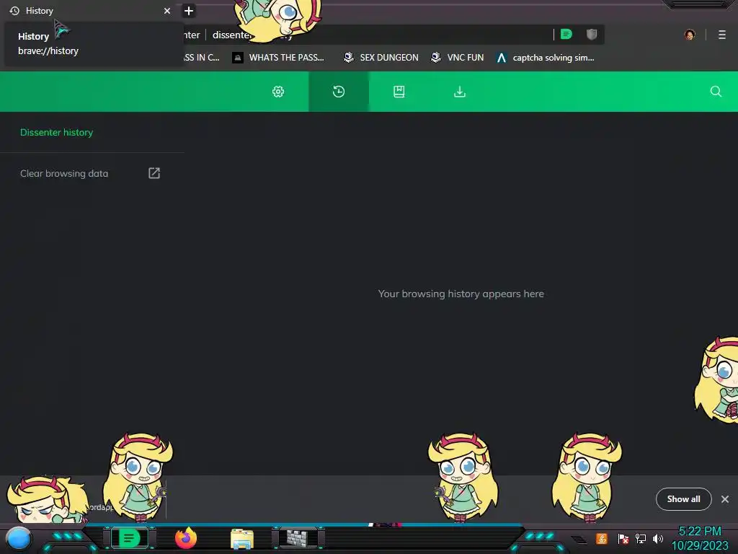Open Dissenter browser in taskbar
The height and width of the screenshot is (554, 738).
tap(129, 538)
